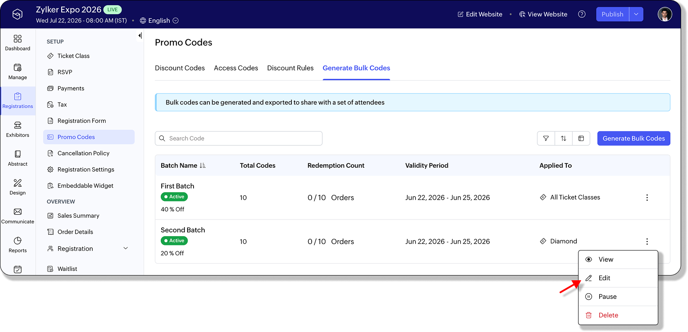The height and width of the screenshot is (332, 688).
Task: Click the Zoho Backstage logo icon
Action: 17,14
